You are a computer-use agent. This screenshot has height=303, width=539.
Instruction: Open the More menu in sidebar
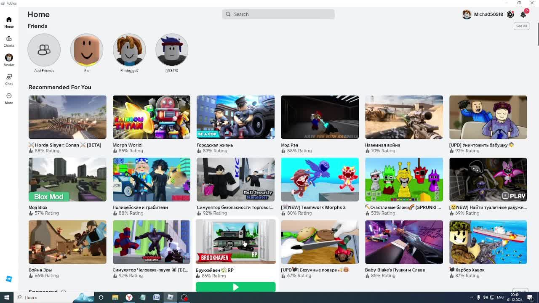(x=9, y=98)
